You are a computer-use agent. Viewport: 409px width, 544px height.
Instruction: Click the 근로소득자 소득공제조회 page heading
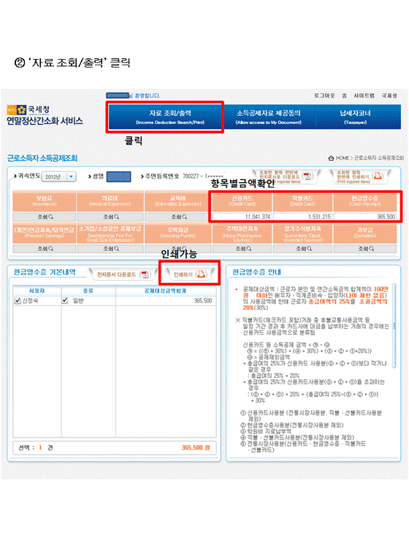point(42,158)
